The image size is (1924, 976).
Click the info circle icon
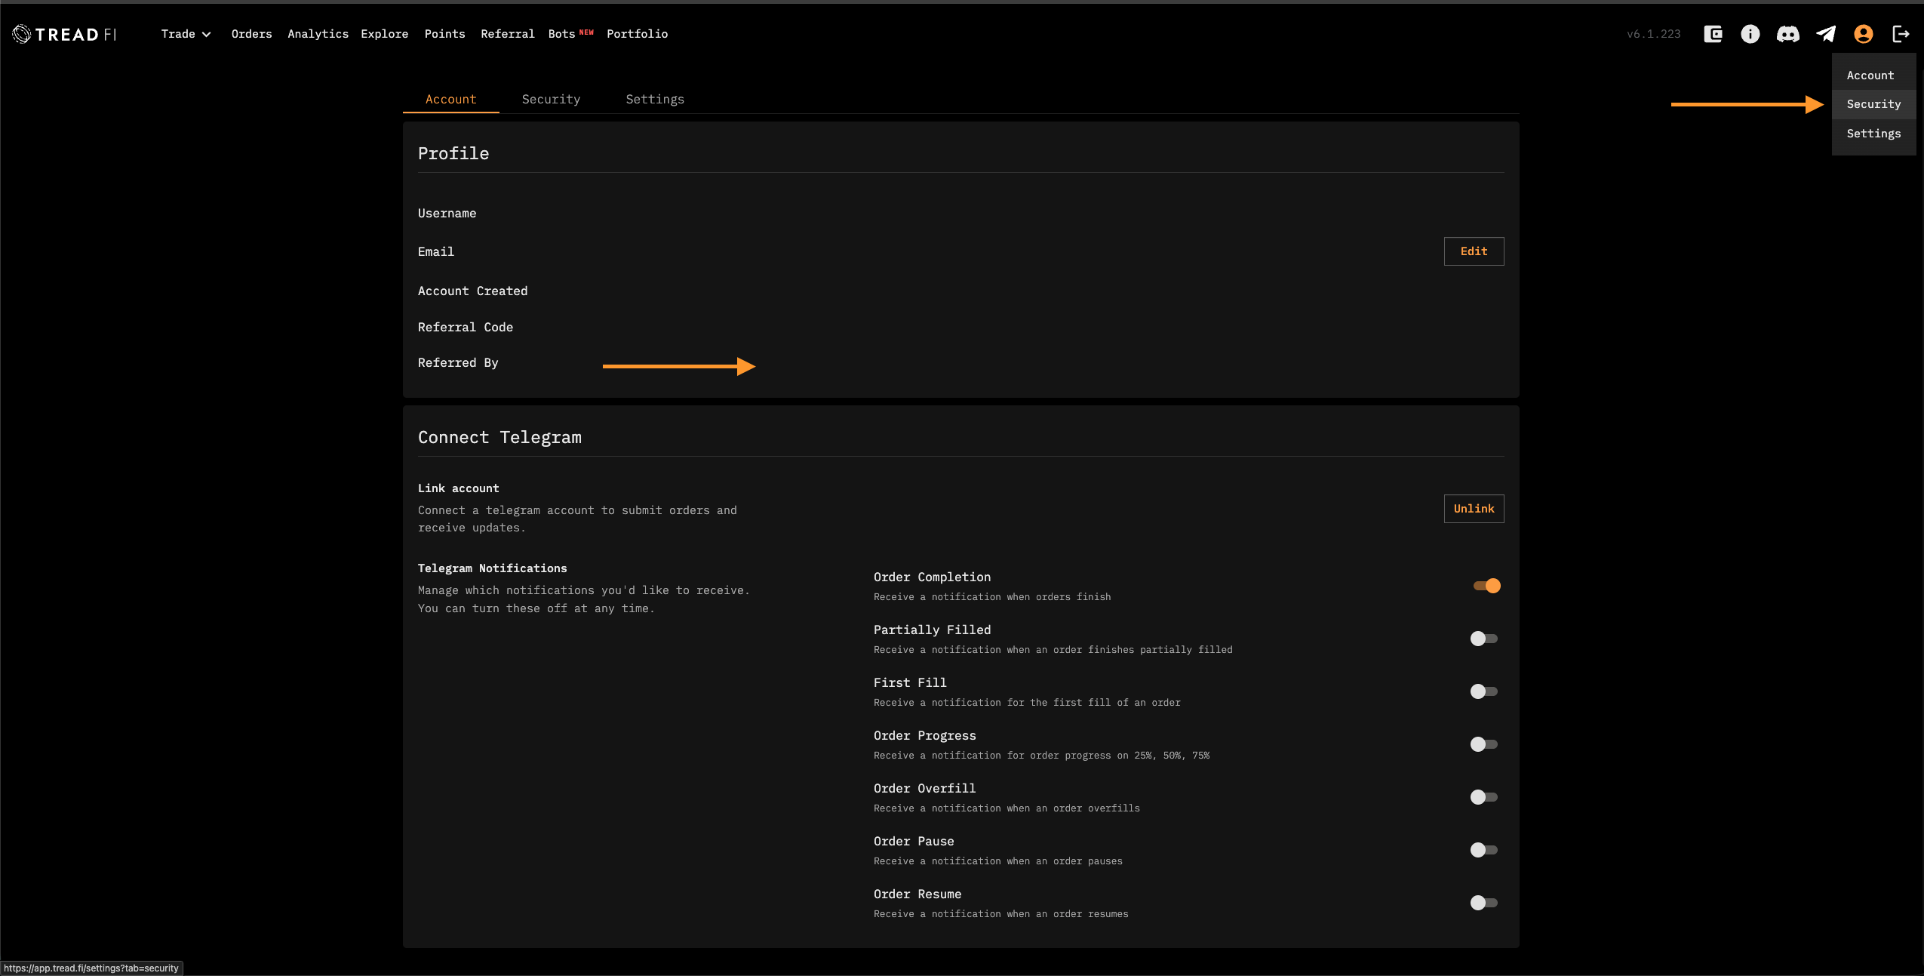click(x=1750, y=34)
